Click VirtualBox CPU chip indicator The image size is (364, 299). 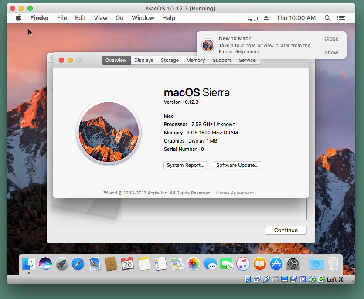303,279
